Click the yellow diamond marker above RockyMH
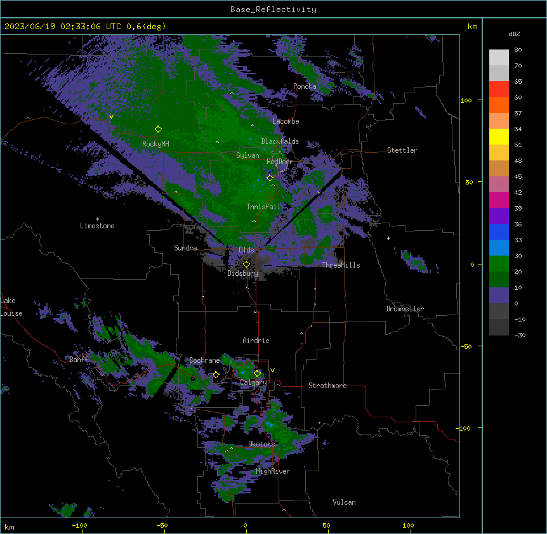Image resolution: width=547 pixels, height=534 pixels. click(158, 129)
